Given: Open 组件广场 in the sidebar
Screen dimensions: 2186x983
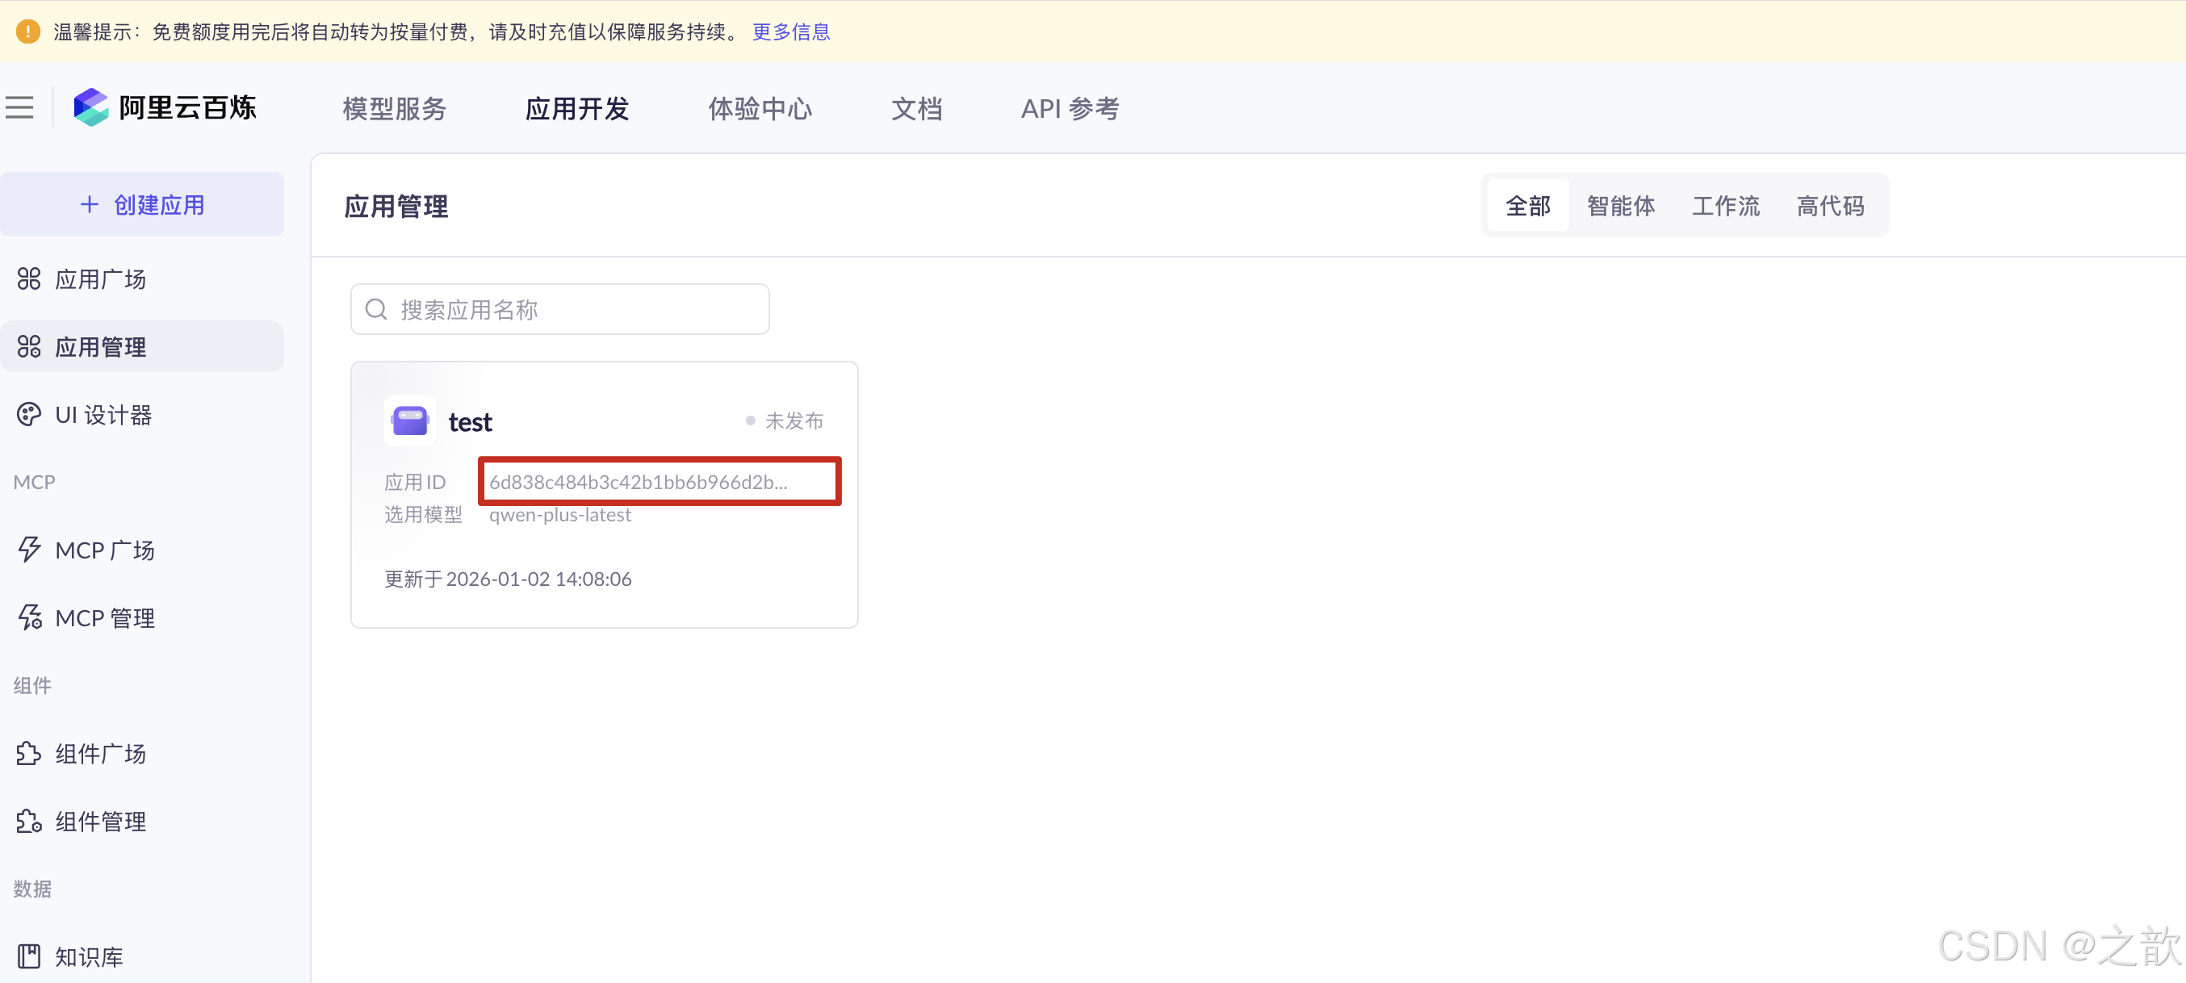Looking at the screenshot, I should (100, 754).
